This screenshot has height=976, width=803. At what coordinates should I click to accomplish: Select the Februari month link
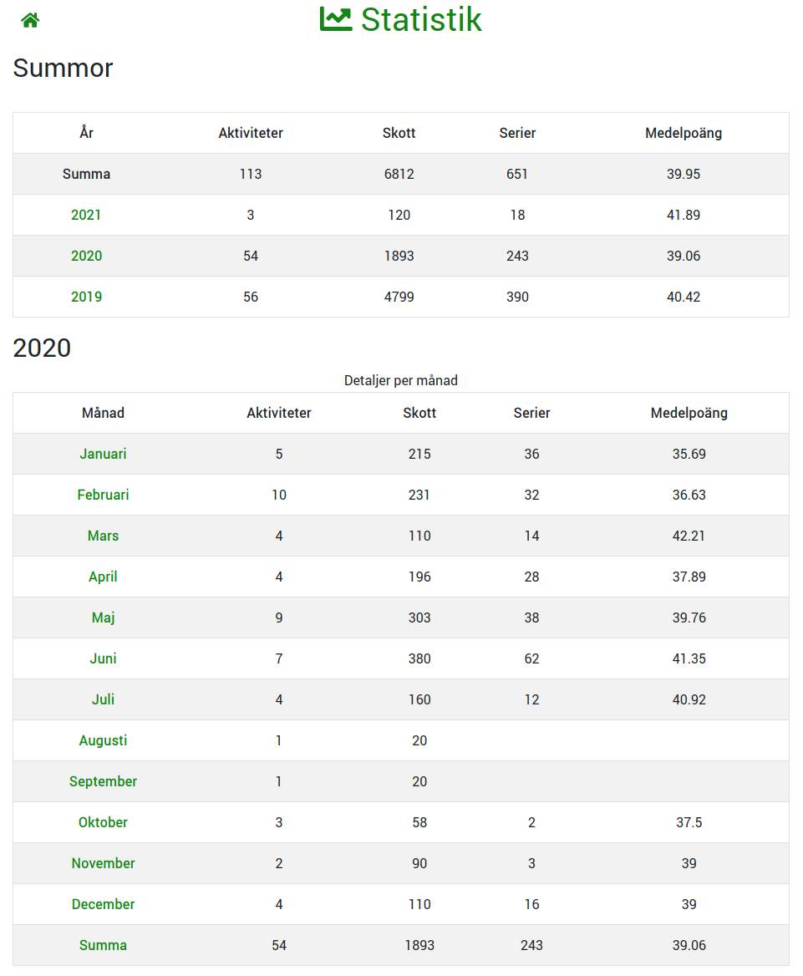tap(104, 495)
